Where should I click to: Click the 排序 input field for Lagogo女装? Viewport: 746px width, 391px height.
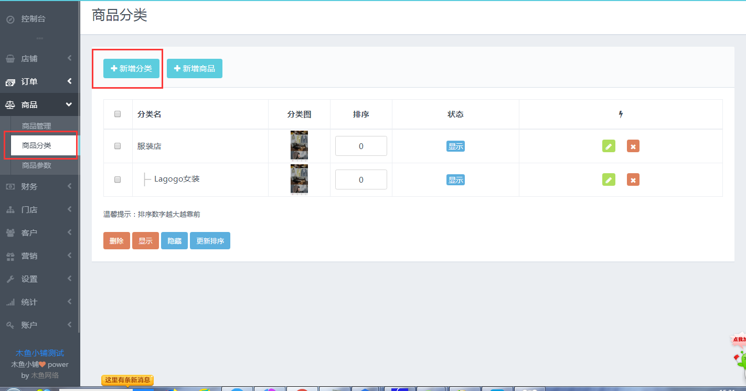(x=361, y=179)
